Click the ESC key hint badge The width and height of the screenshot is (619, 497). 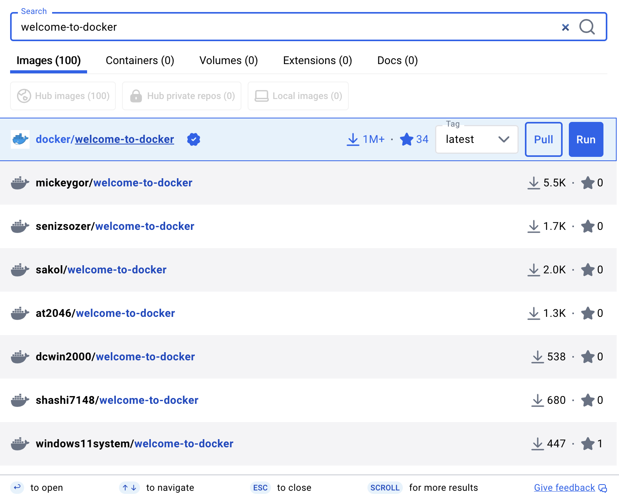(261, 488)
